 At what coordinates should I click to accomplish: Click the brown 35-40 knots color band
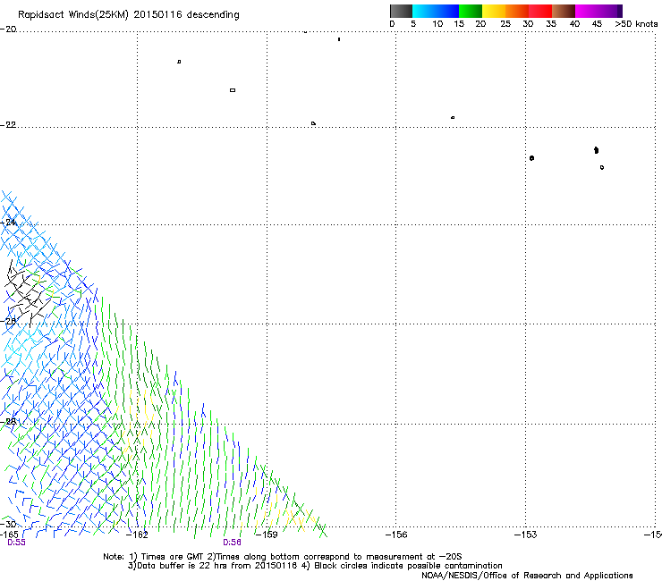564,11
